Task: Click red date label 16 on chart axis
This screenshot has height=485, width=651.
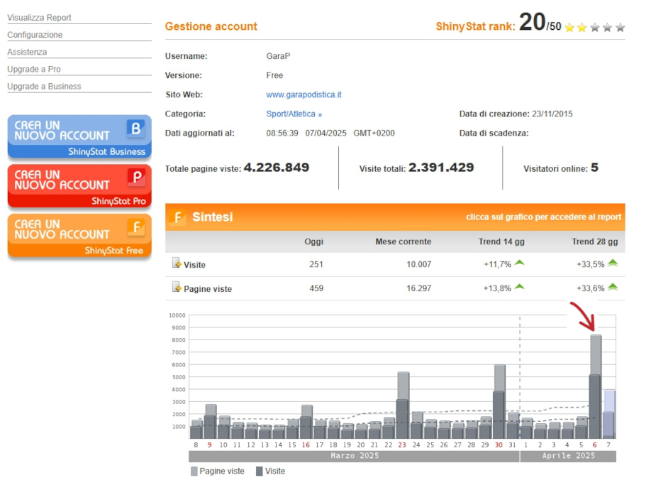Action: pos(306,445)
